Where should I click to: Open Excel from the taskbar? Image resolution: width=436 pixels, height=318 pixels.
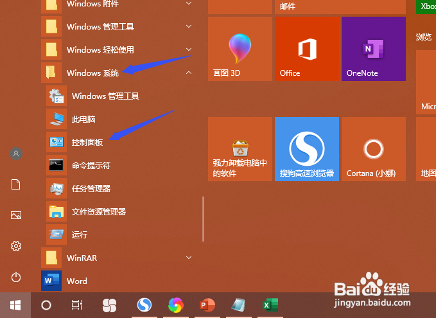270,305
